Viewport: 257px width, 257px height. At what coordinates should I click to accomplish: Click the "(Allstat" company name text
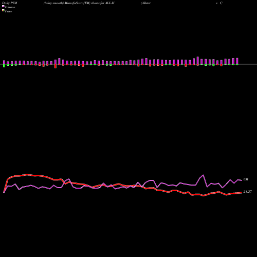[x=145, y=3]
